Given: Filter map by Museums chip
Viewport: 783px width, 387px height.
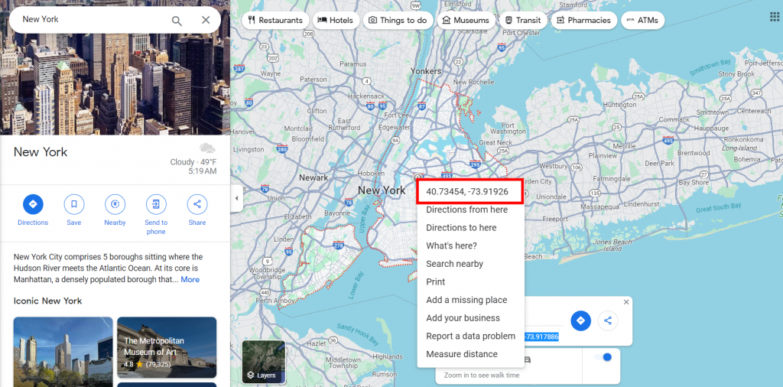Looking at the screenshot, I should click(466, 21).
